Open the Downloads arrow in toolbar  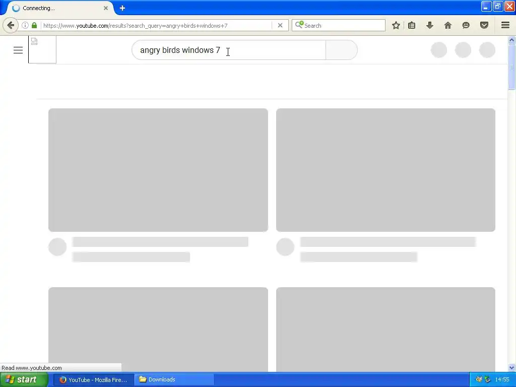pos(430,25)
